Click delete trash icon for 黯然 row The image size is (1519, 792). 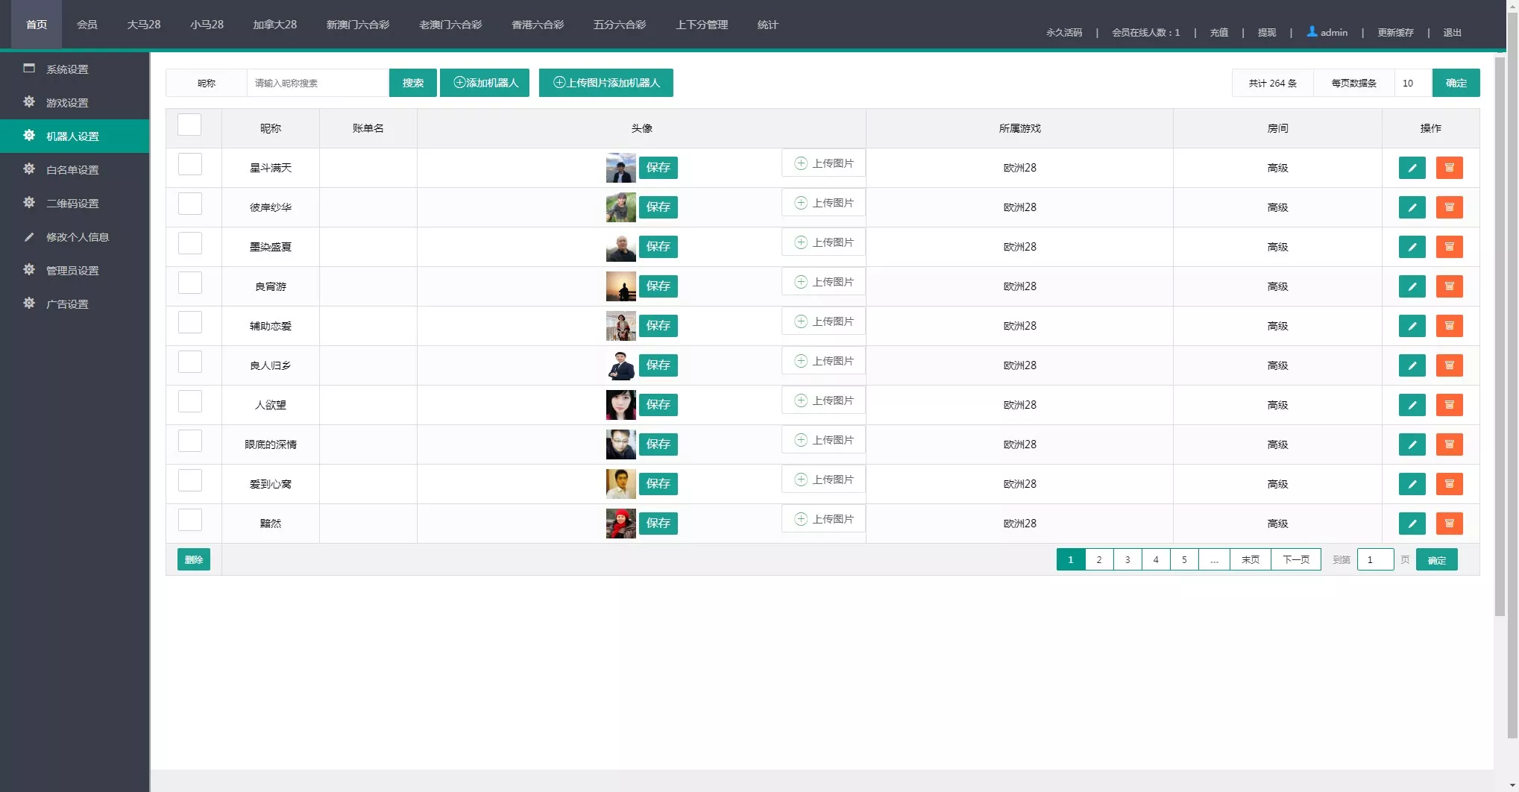coord(1449,524)
